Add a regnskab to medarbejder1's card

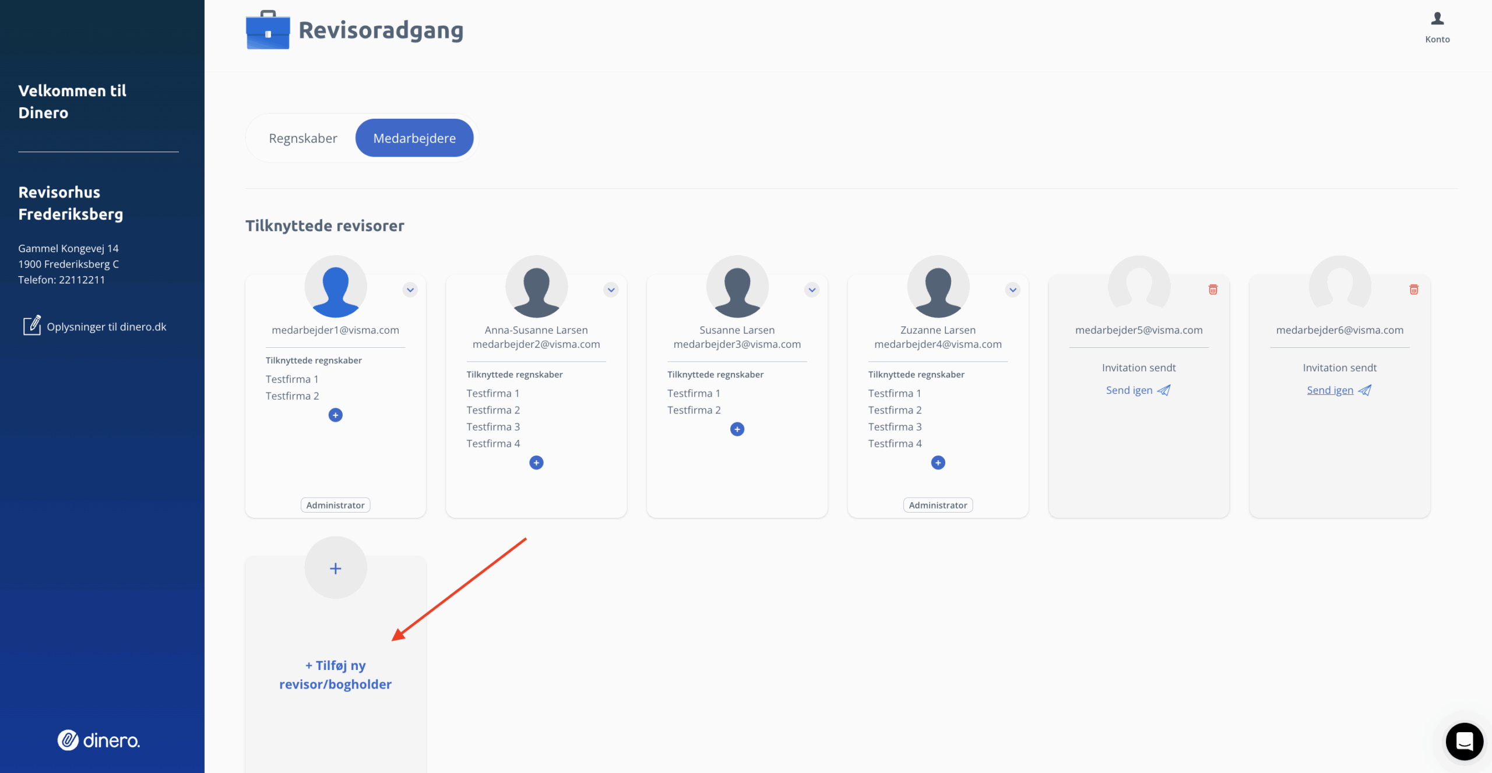tap(335, 415)
